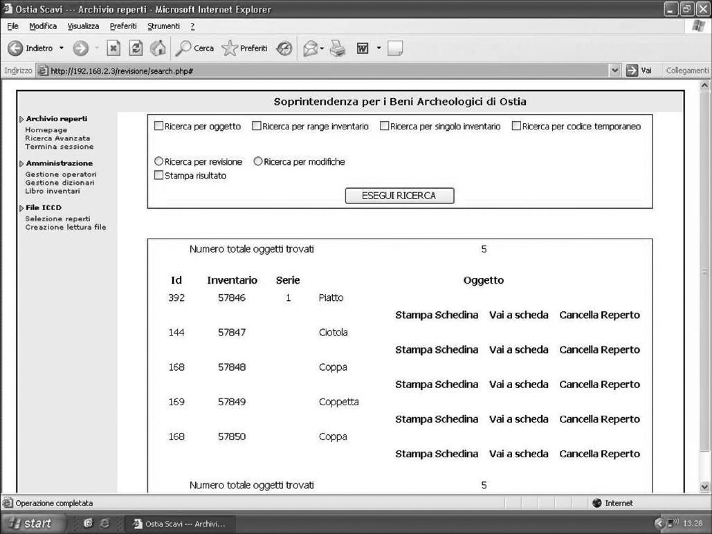Click Vai a scheda for Coppetta 57849
This screenshot has height=534, width=712.
coord(519,419)
